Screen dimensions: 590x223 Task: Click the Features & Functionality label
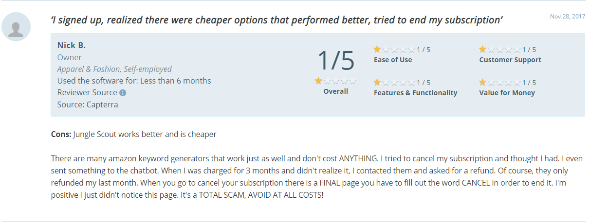tap(415, 93)
